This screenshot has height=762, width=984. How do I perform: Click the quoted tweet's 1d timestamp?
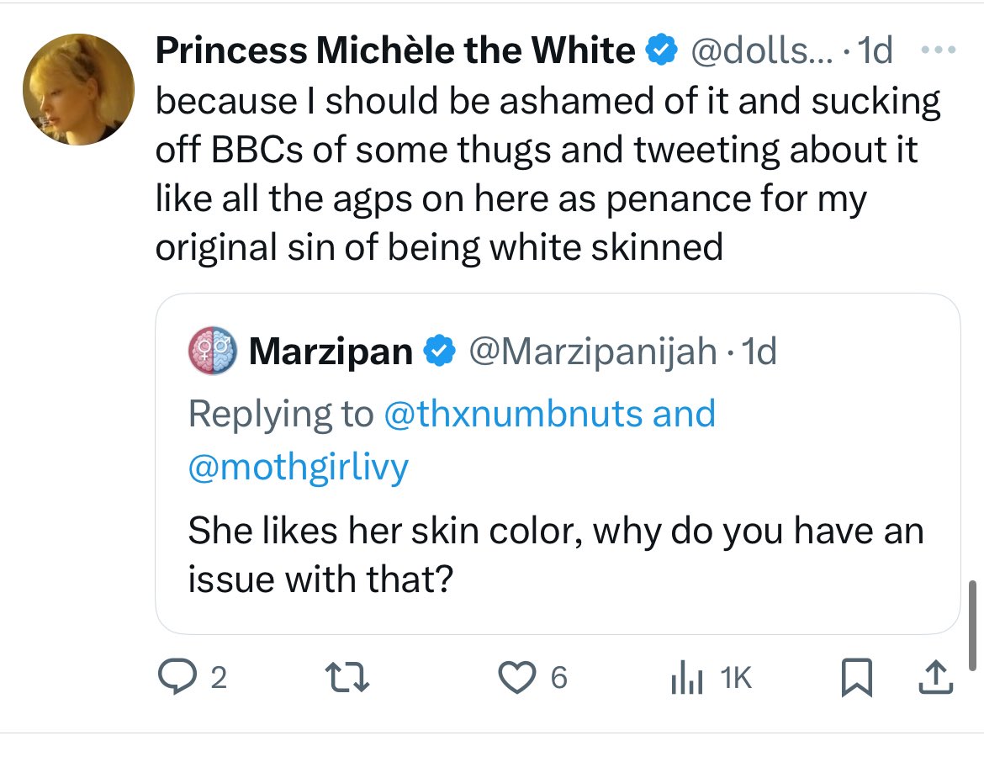click(755, 352)
